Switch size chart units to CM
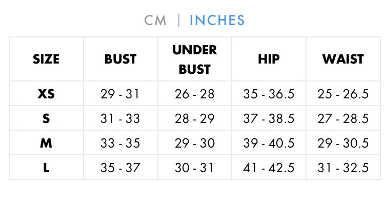This screenshot has width=386, height=206. click(x=155, y=20)
